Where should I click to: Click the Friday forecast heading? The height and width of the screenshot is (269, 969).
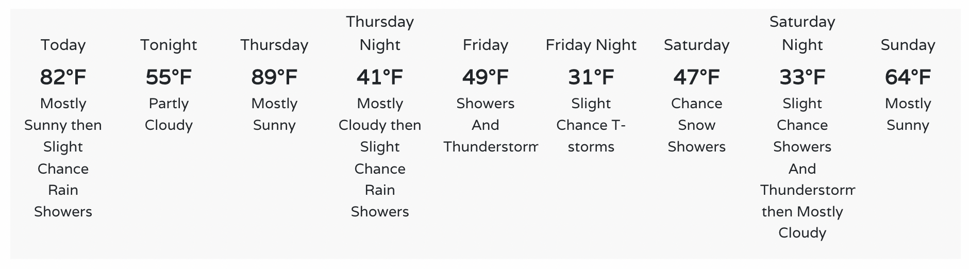[486, 45]
